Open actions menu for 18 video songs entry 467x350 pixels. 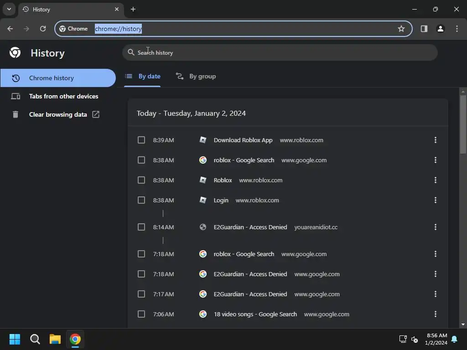tap(436, 314)
